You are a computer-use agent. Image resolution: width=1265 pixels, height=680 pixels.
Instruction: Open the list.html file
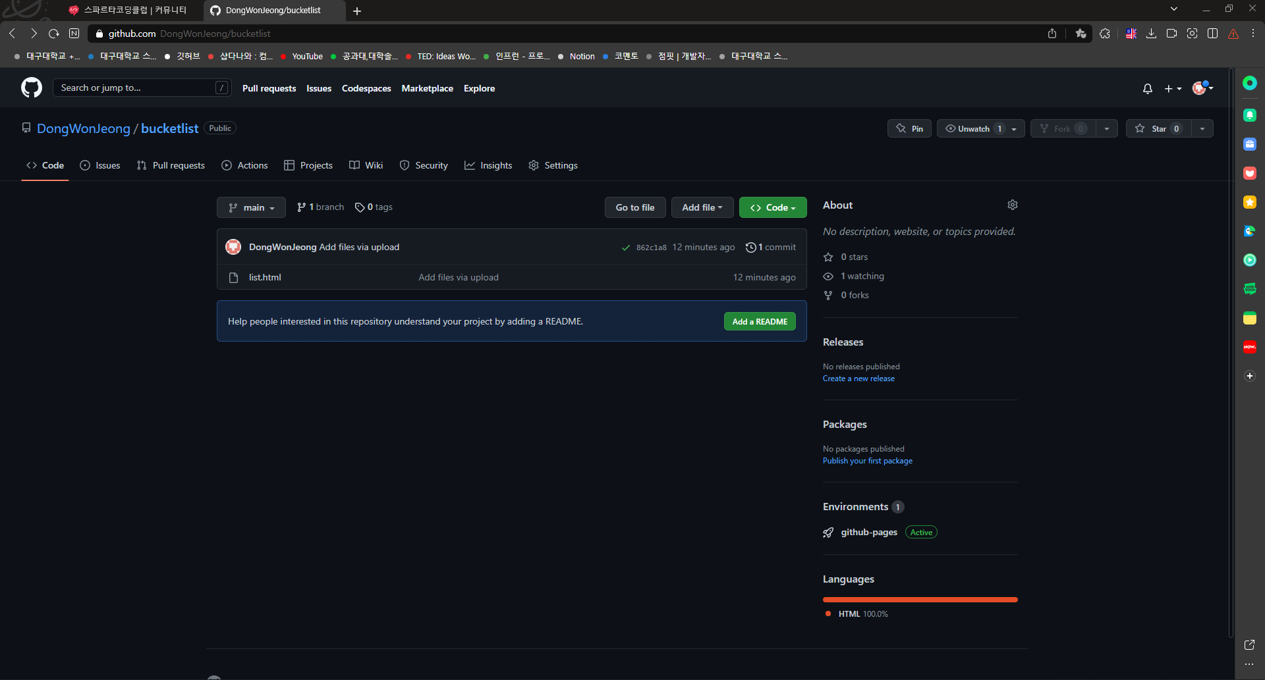[x=265, y=277]
